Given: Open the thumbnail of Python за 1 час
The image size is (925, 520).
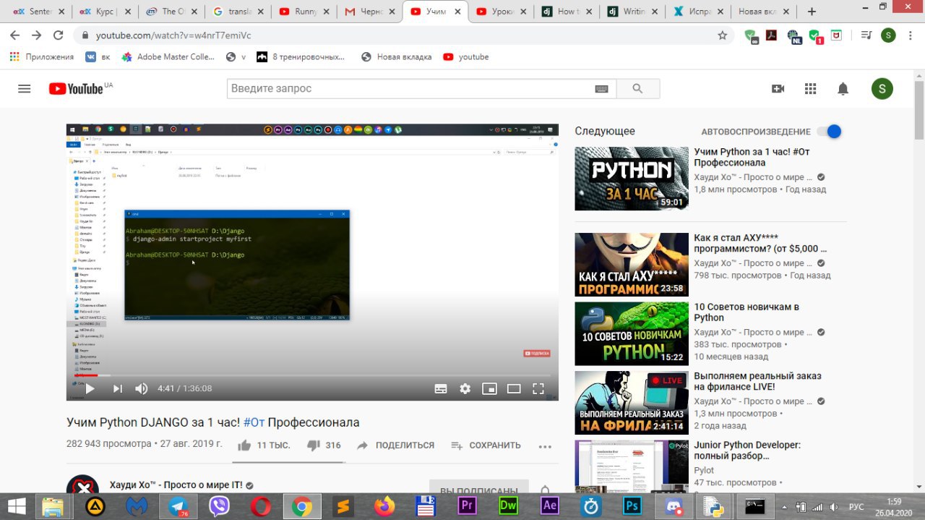Looking at the screenshot, I should [632, 179].
